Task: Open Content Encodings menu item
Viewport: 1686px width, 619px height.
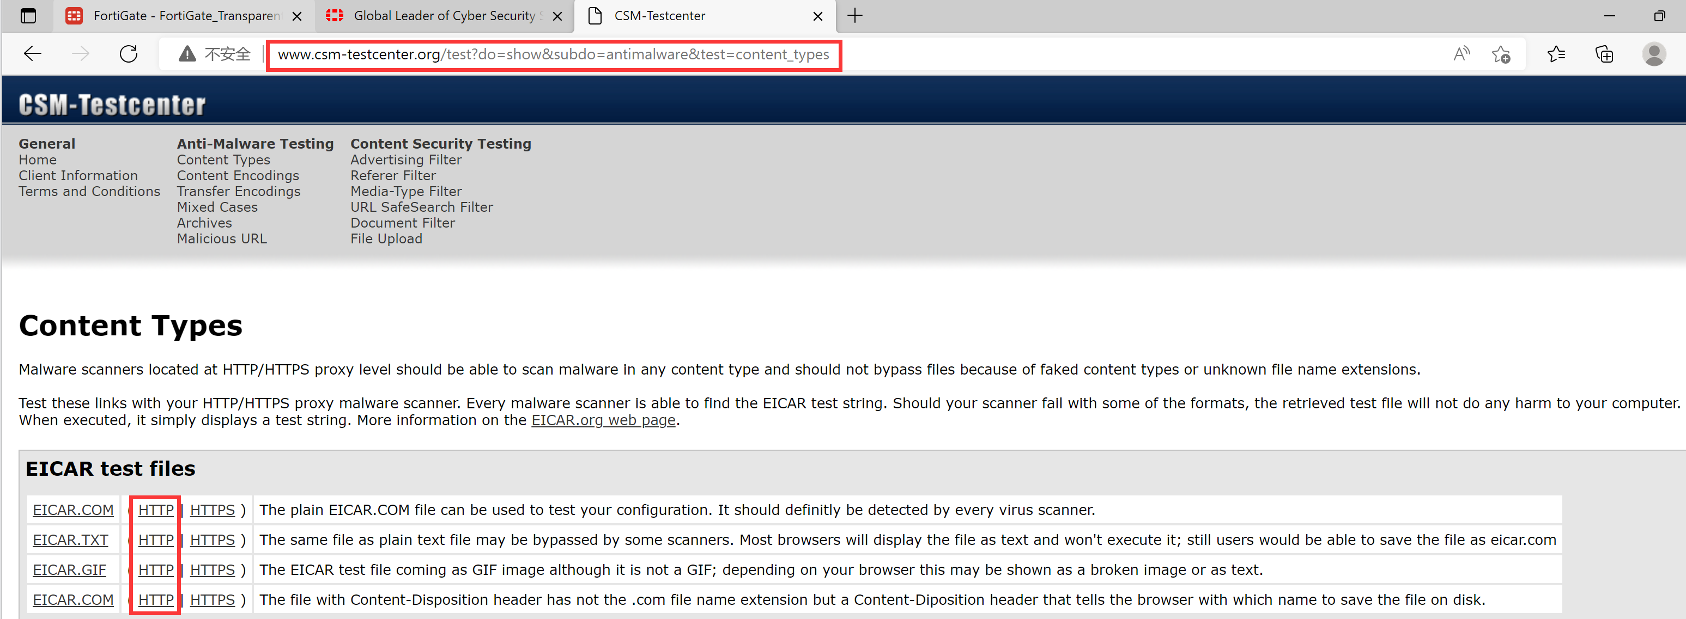Action: coord(238,176)
